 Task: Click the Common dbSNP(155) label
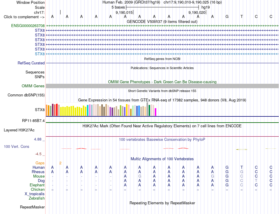point(26,95)
